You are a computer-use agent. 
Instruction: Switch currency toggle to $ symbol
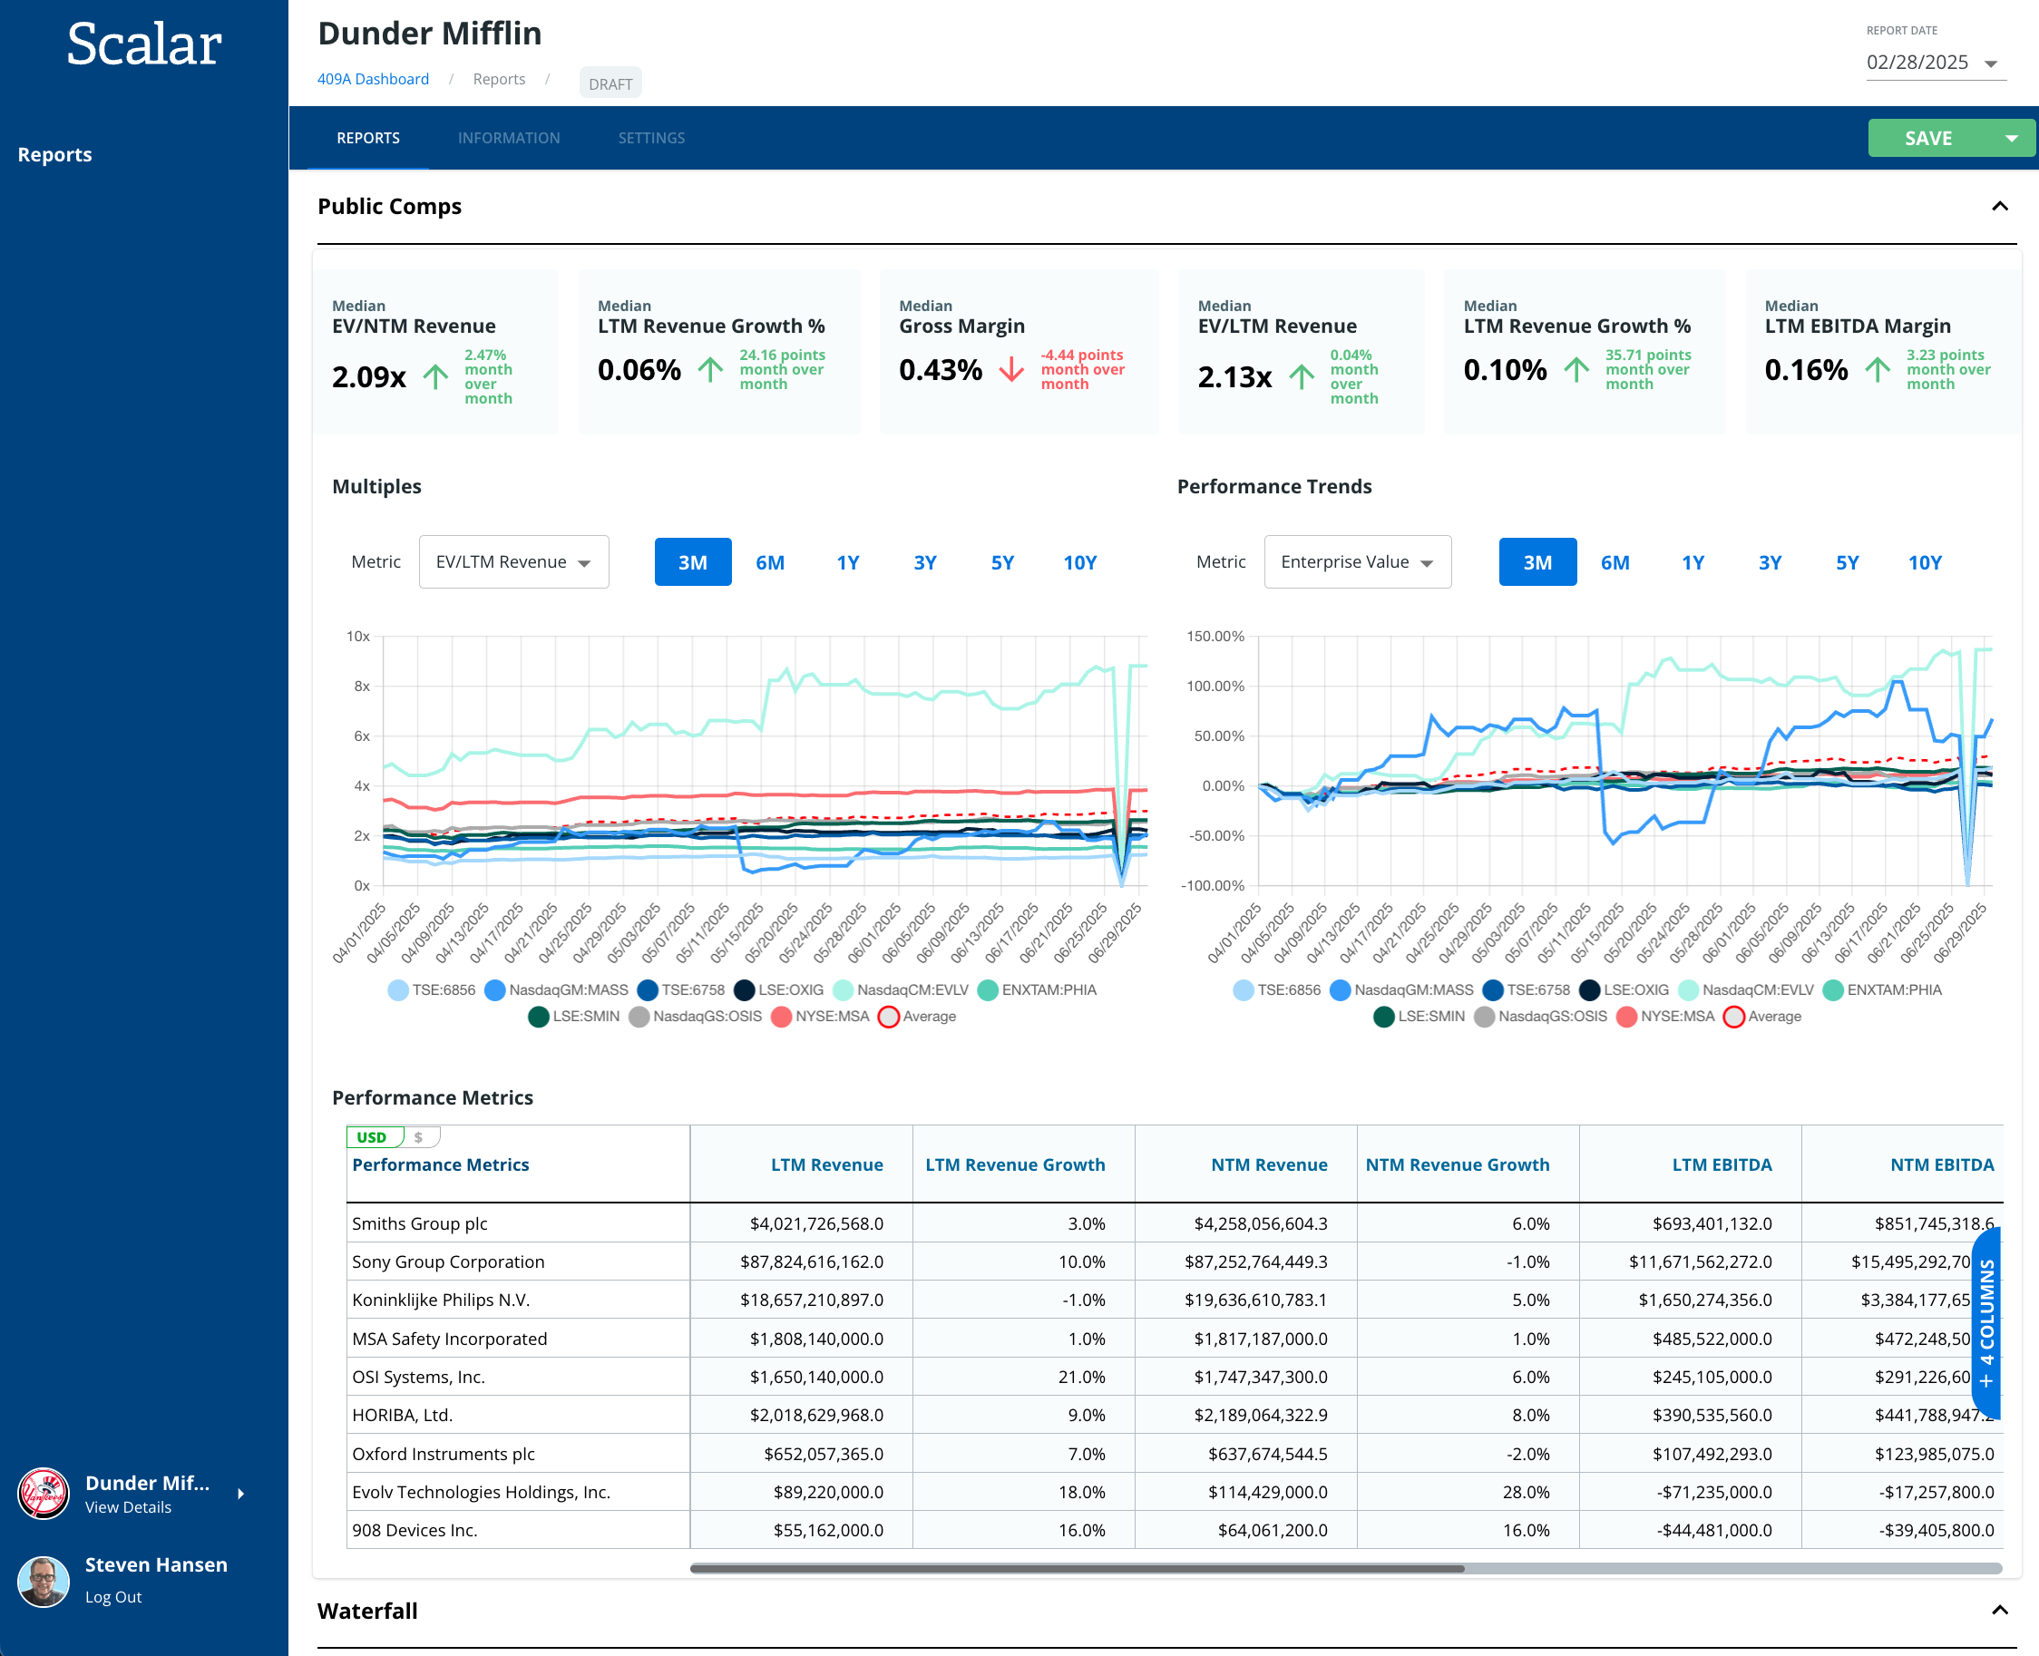[x=419, y=1137]
